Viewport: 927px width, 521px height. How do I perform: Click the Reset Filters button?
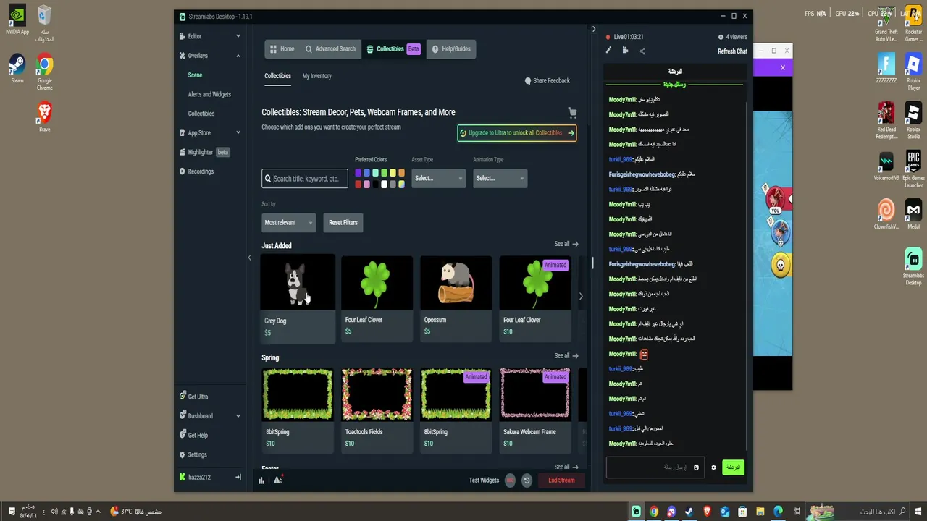click(x=343, y=223)
